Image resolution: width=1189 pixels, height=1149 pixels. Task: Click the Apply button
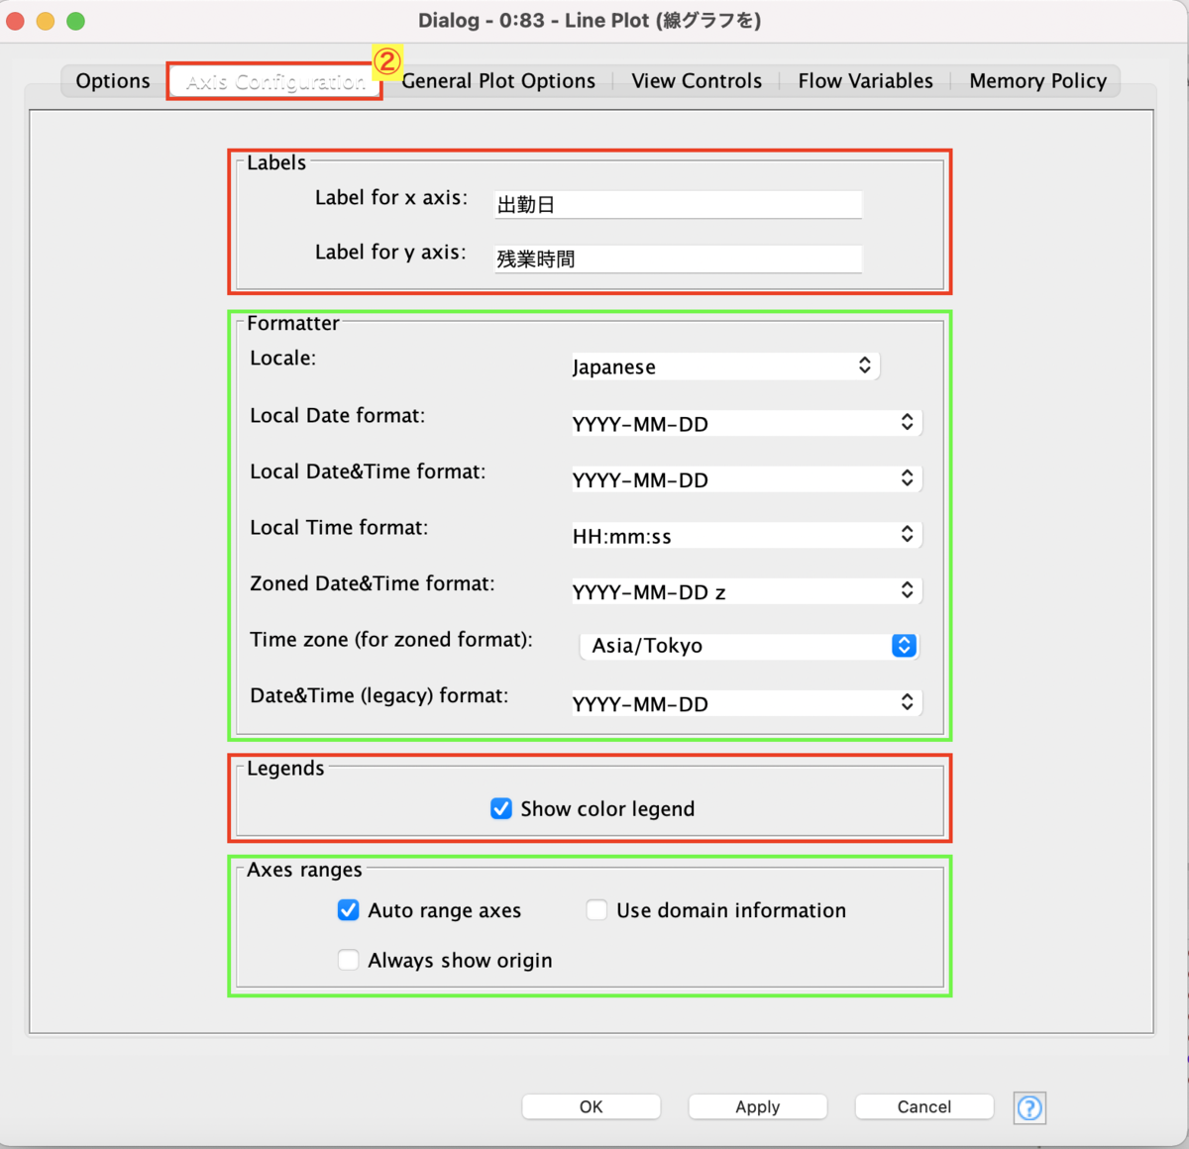click(x=758, y=1106)
